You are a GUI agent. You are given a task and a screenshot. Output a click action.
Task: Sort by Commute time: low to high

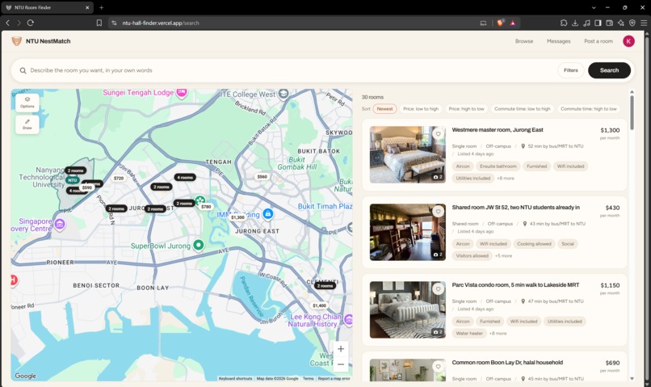click(x=523, y=109)
